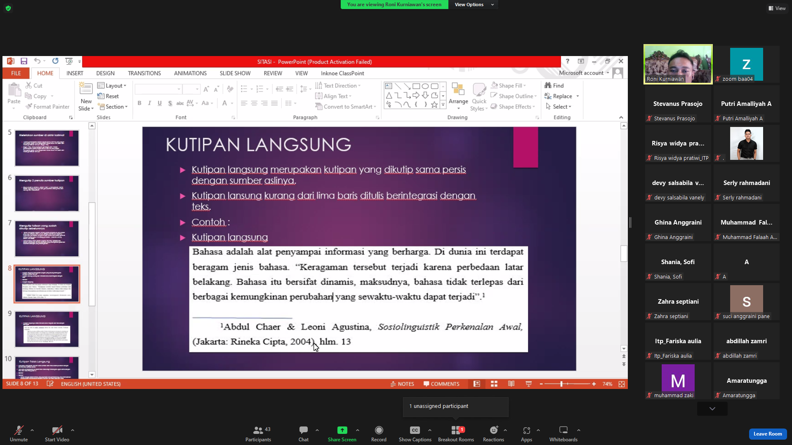Screen dimensions: 792x445
Task: Click Clear All Formatting icon
Action: tap(230, 89)
